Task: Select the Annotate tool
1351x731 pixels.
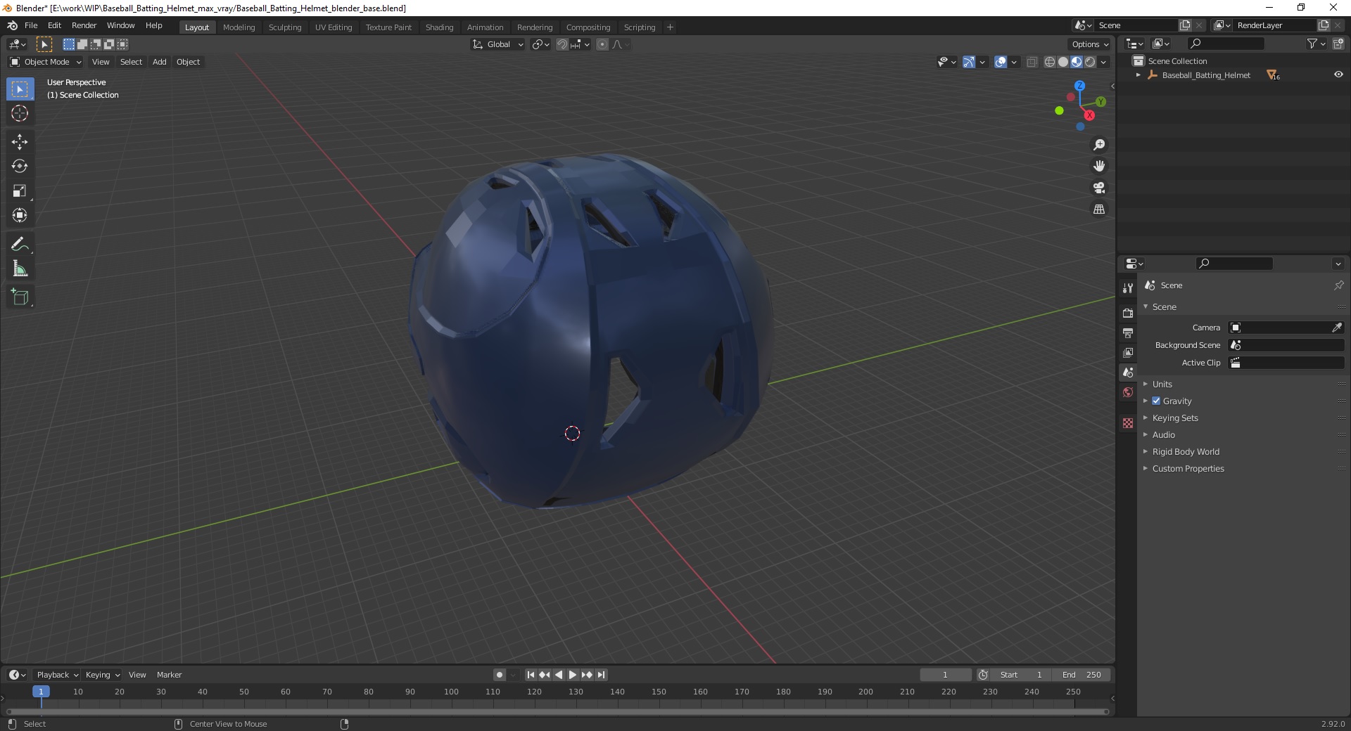Action: (x=20, y=245)
